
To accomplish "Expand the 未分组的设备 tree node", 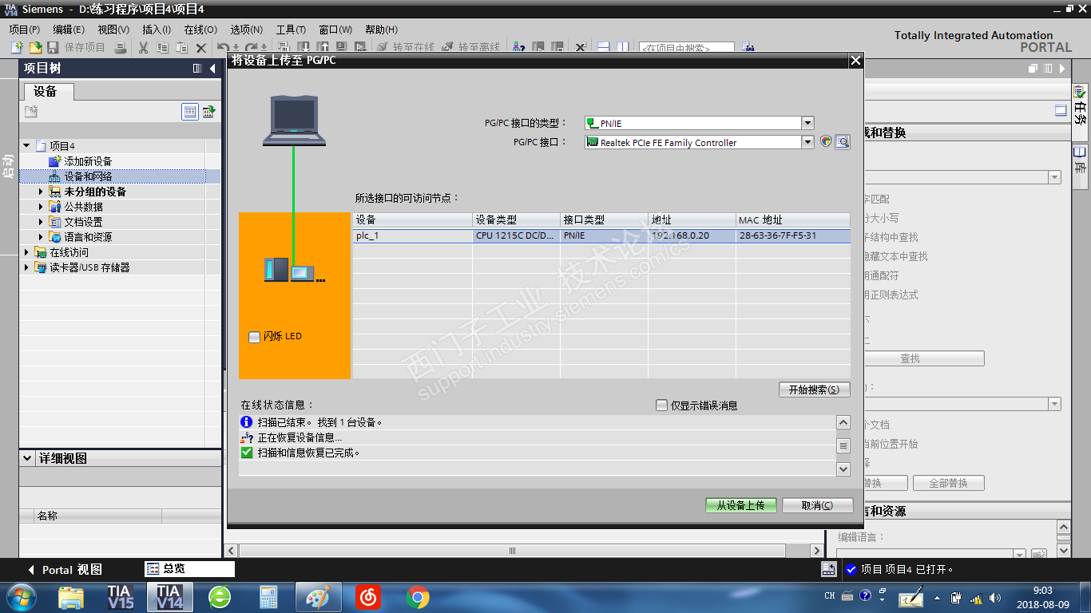I will [41, 192].
